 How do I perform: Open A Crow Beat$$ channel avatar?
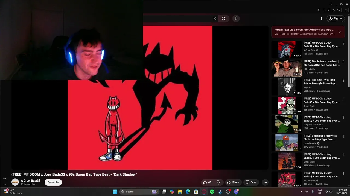[x=15, y=182]
